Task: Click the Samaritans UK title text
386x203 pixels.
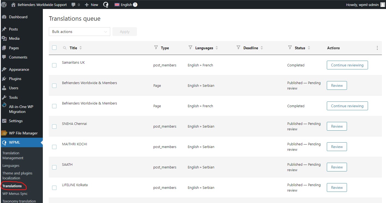Action: point(73,62)
